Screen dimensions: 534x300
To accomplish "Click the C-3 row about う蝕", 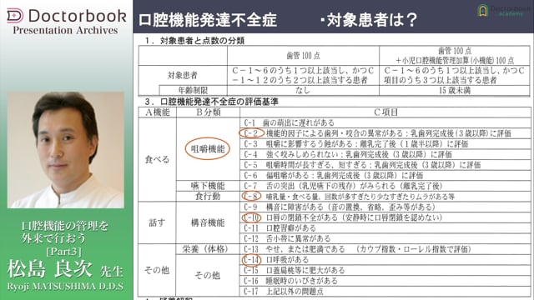I will 385,144.
